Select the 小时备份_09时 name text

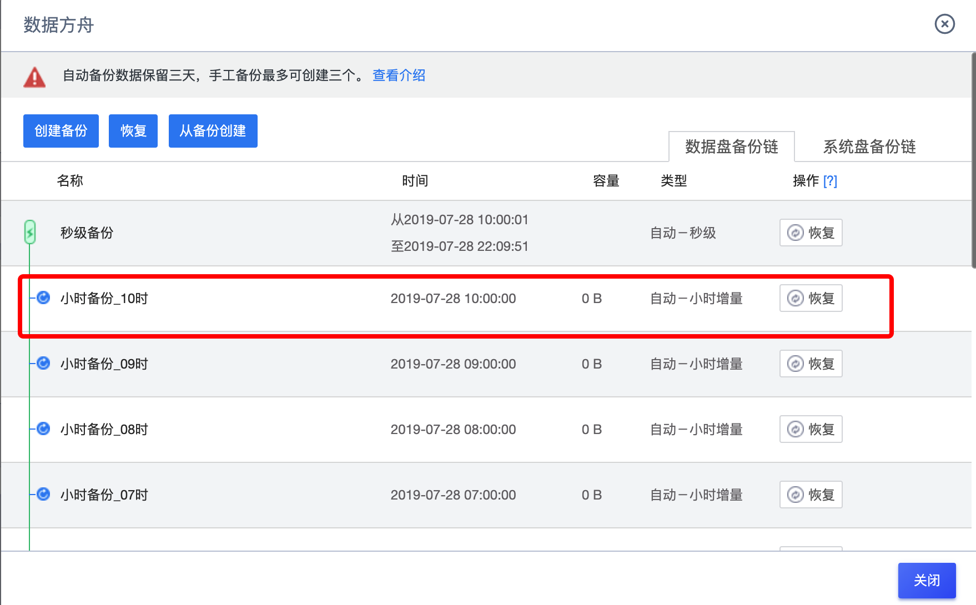pyautogui.click(x=104, y=364)
